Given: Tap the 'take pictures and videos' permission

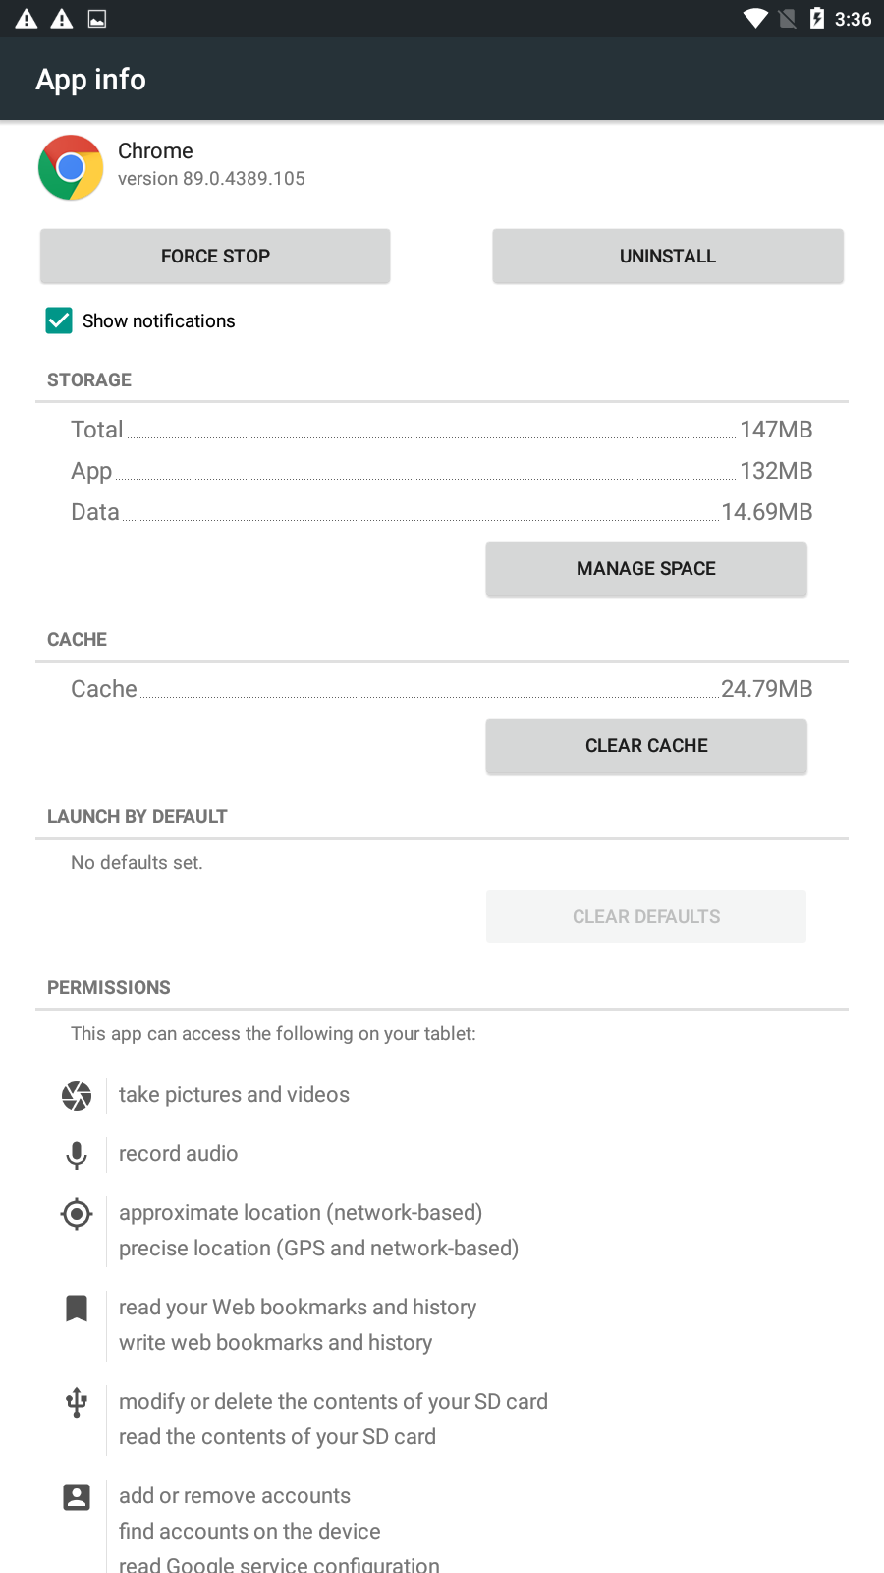Looking at the screenshot, I should [x=234, y=1095].
